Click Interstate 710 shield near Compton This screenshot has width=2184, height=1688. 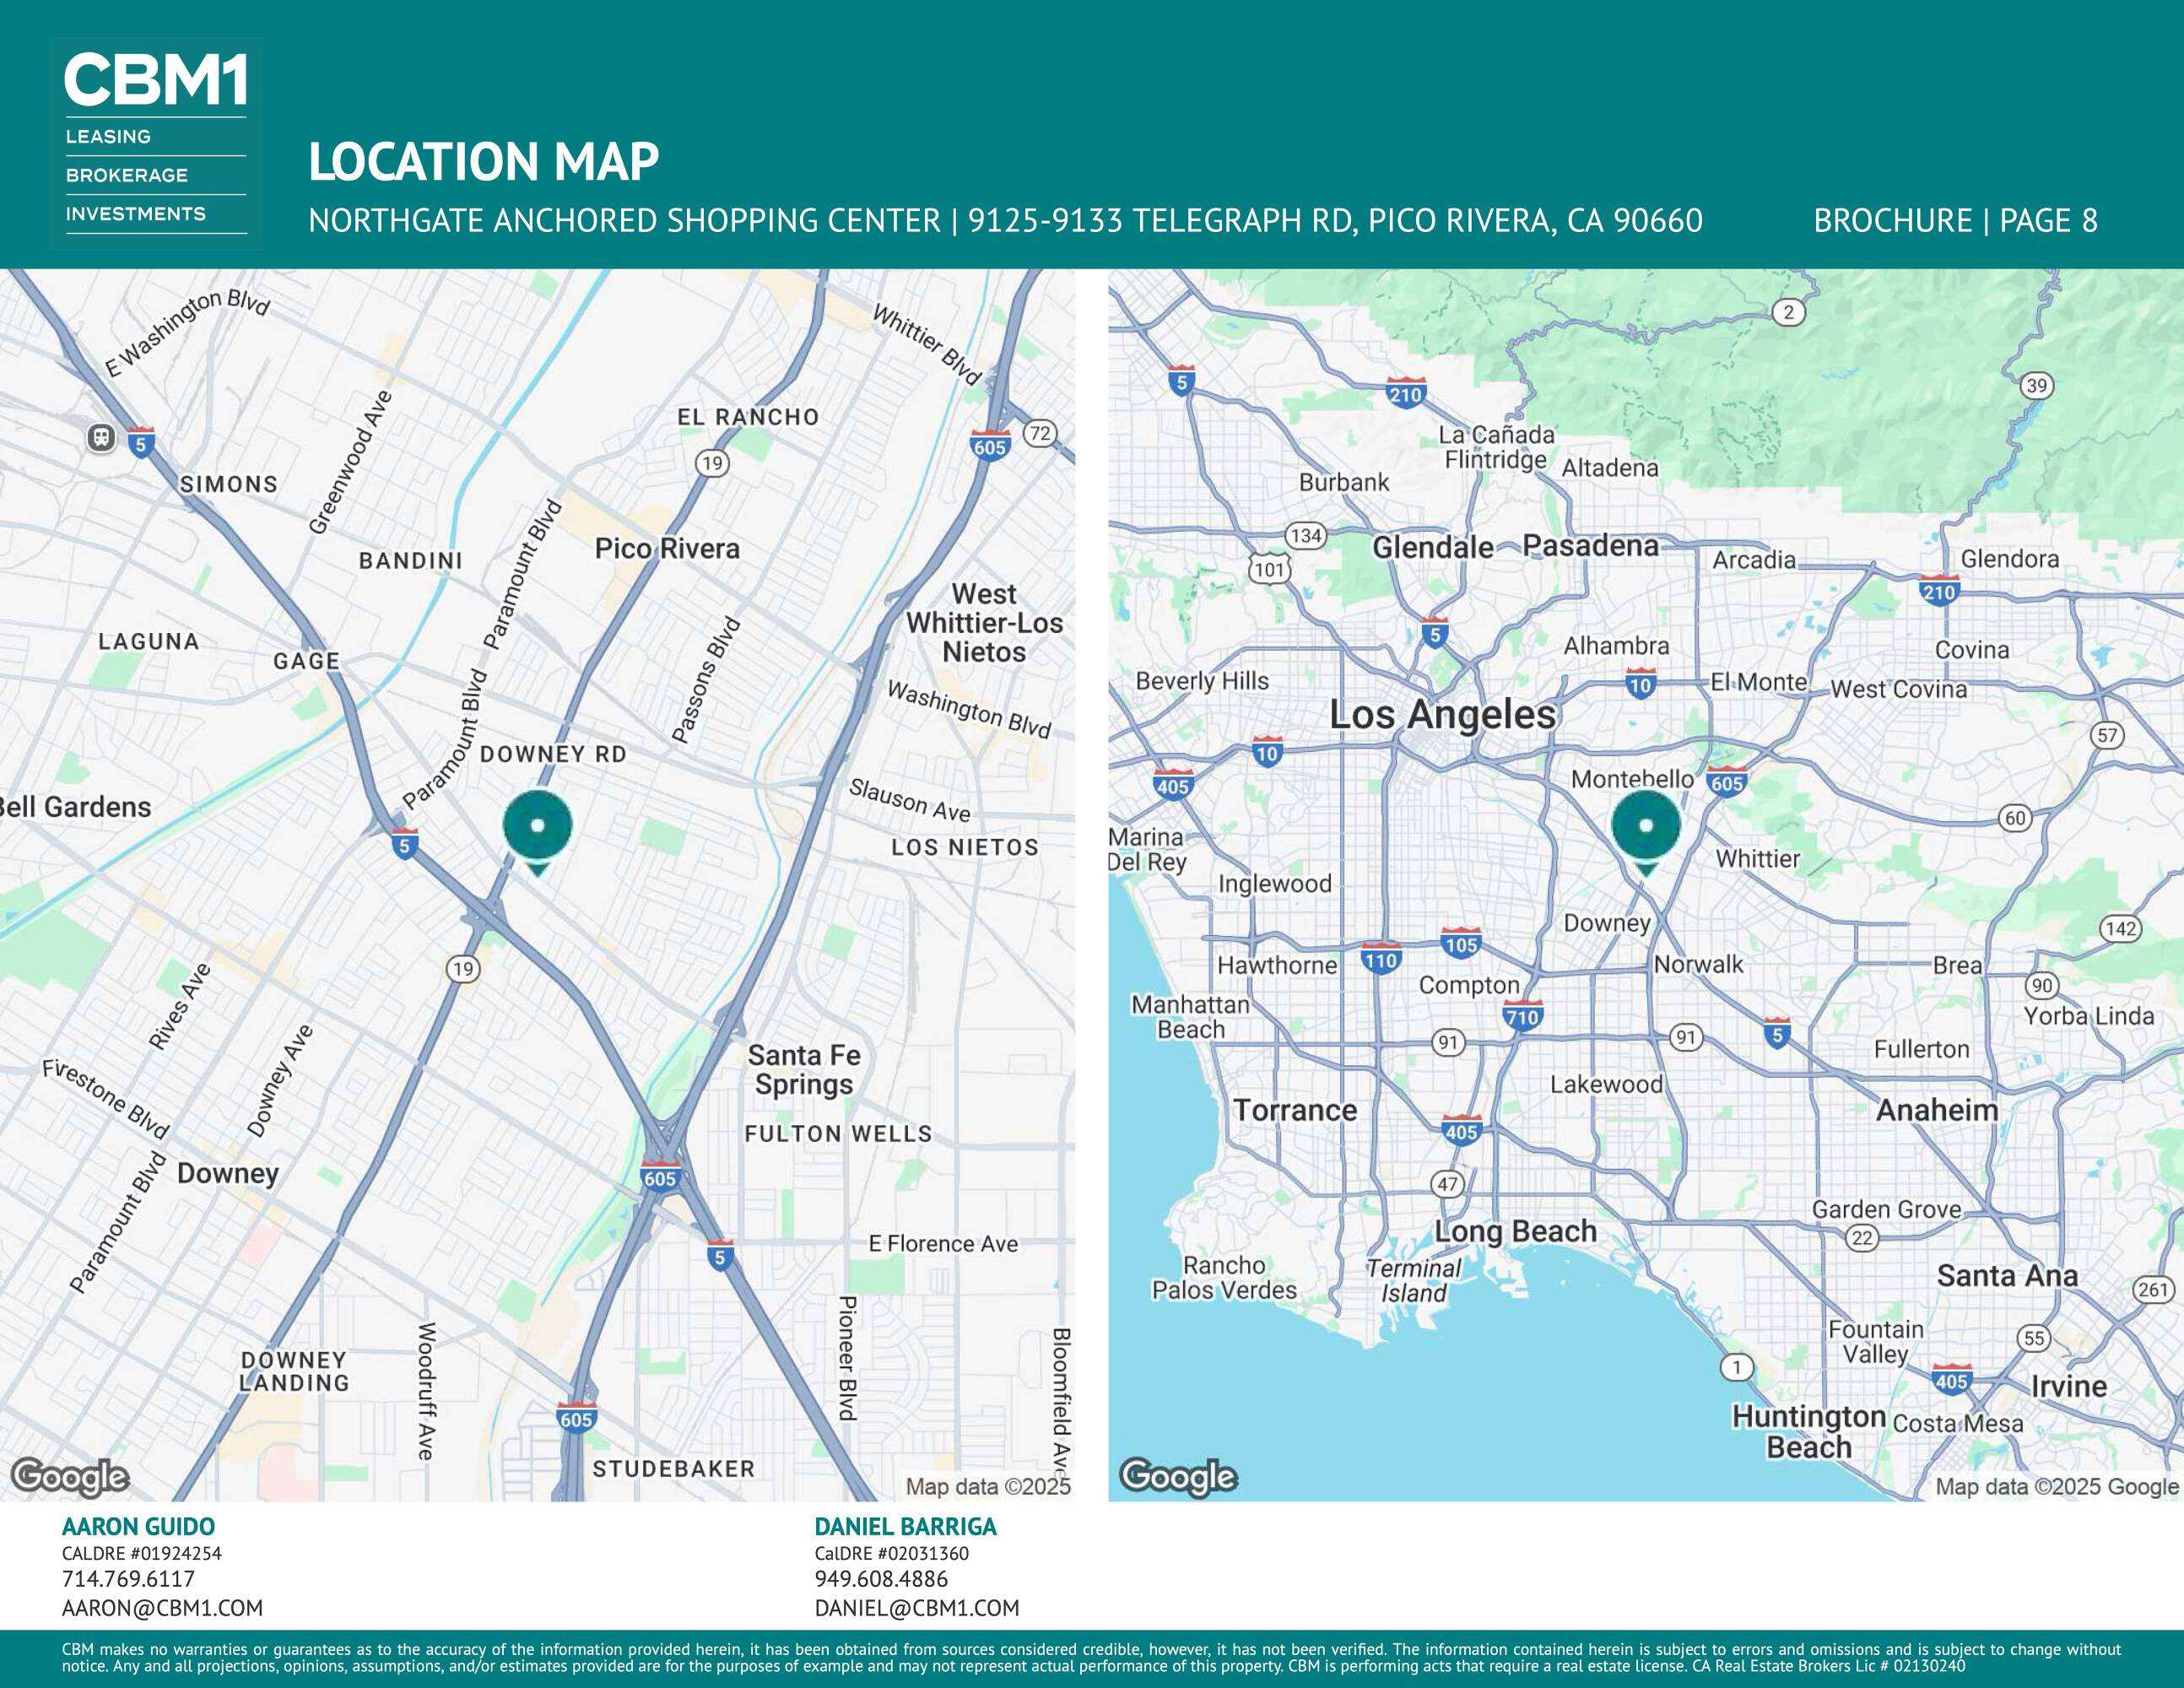[1522, 1017]
